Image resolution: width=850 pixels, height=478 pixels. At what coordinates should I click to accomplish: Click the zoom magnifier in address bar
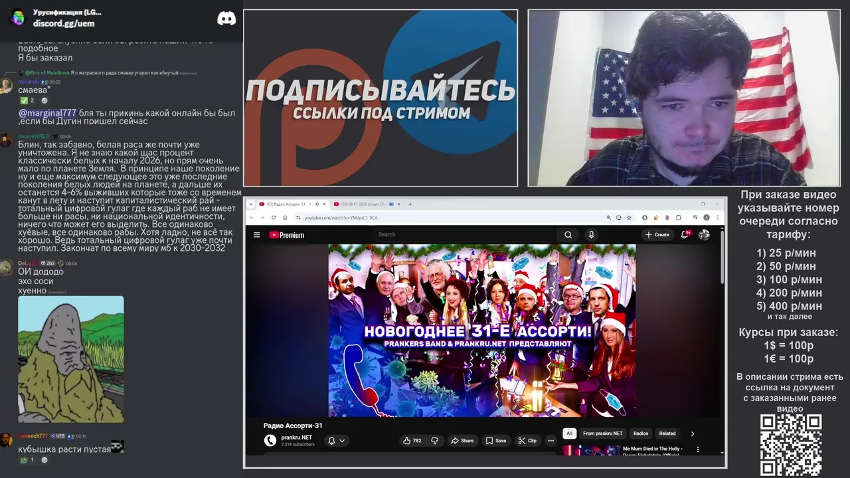609,218
